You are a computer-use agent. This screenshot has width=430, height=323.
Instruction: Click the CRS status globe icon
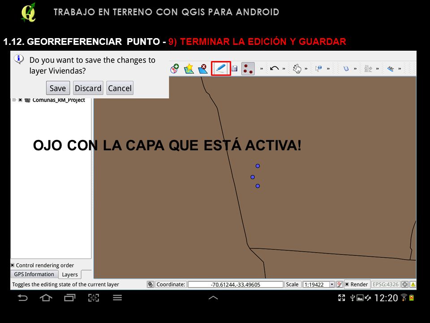(x=405, y=284)
